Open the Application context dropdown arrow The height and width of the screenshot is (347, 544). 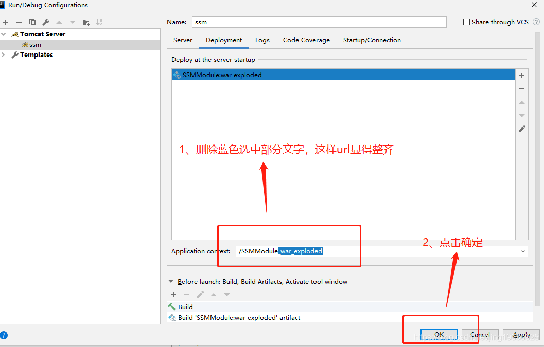(x=523, y=251)
